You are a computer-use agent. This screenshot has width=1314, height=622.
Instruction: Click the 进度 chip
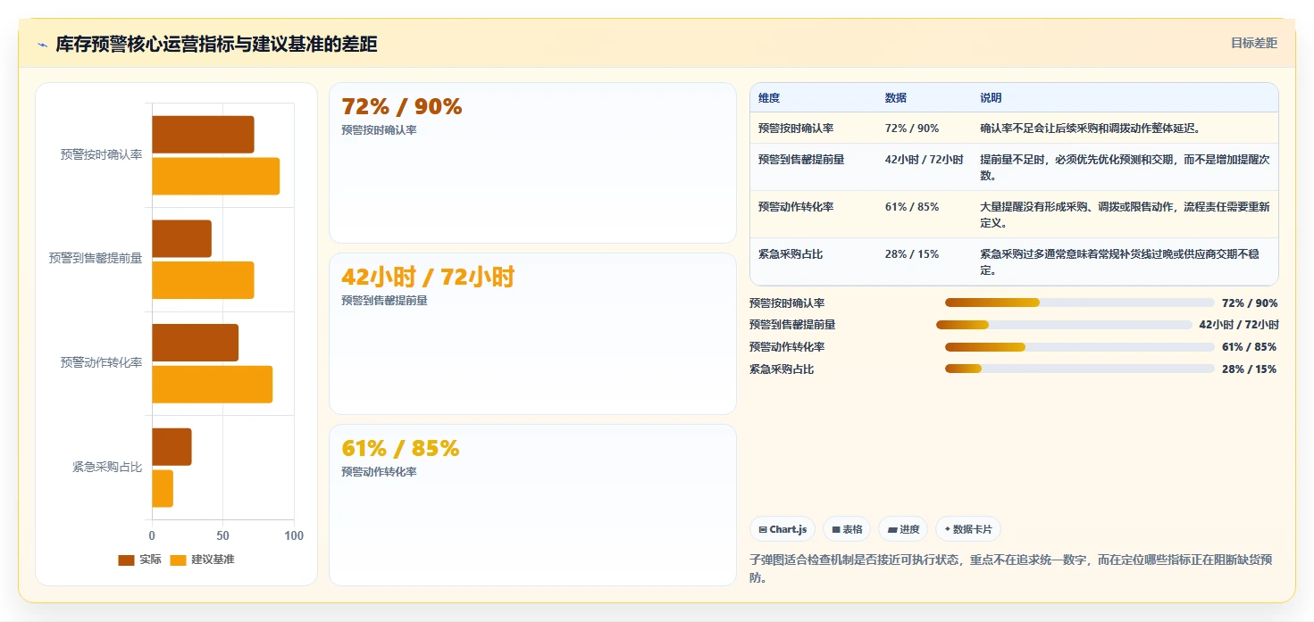[x=903, y=529]
